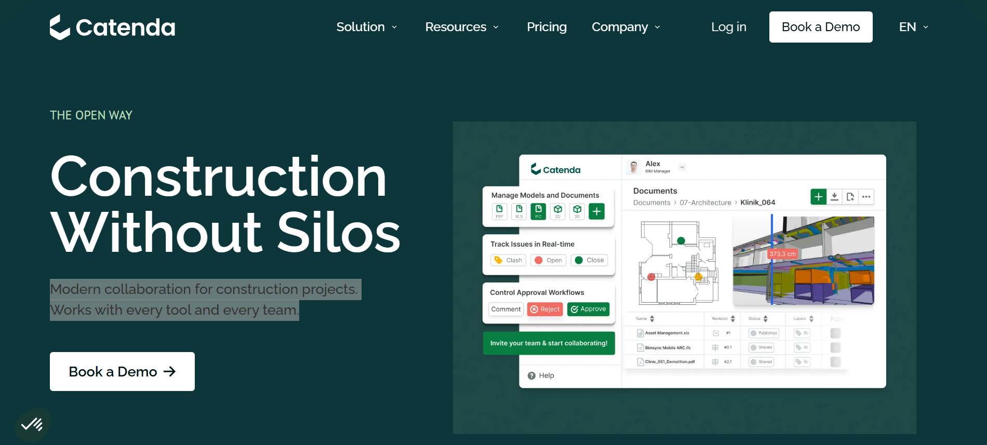Click Book a Demo in the header
The image size is (987, 445).
click(x=821, y=27)
